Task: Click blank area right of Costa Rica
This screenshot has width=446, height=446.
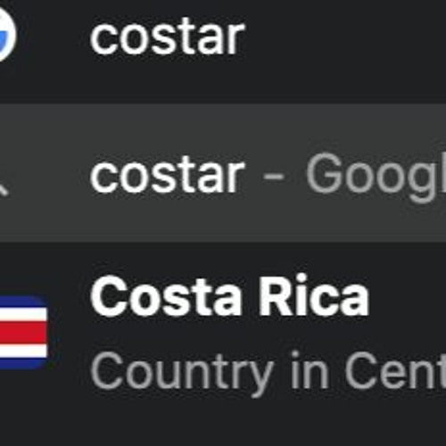Action: pos(408,296)
